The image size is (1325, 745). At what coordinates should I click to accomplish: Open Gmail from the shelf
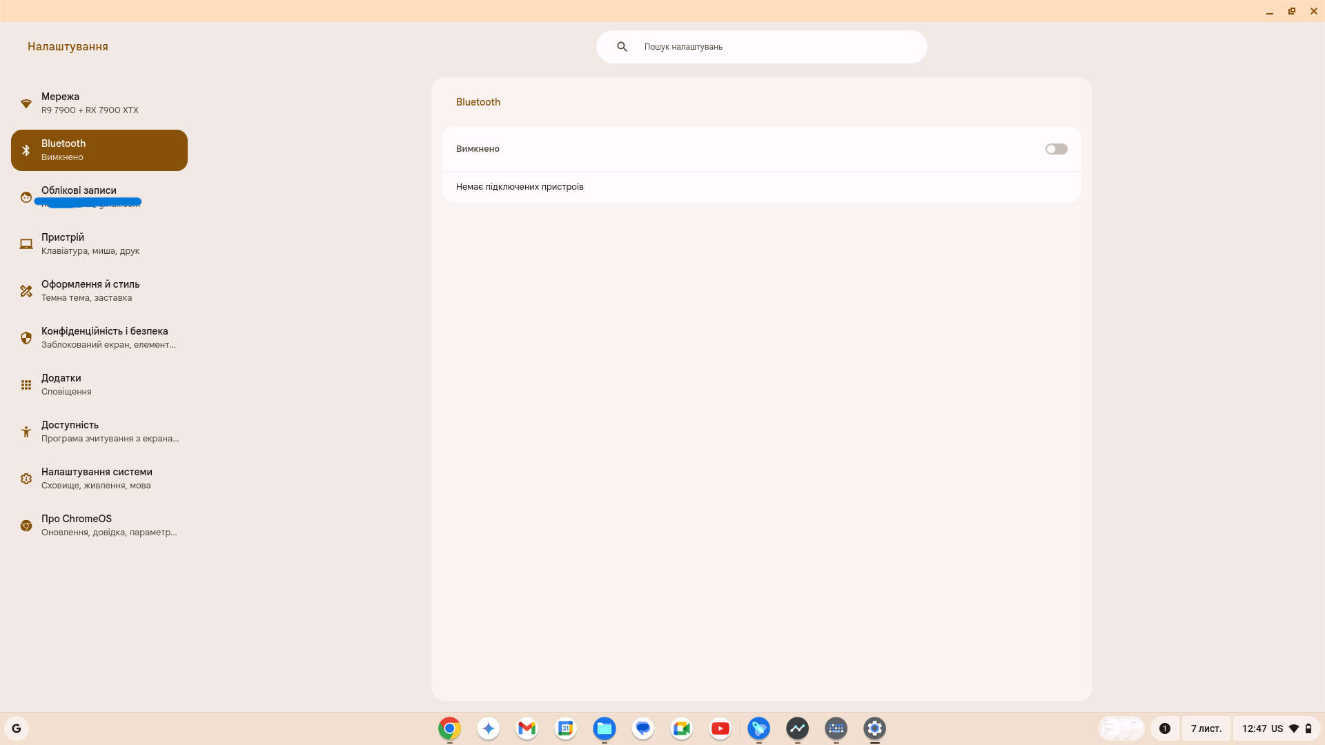click(x=527, y=728)
